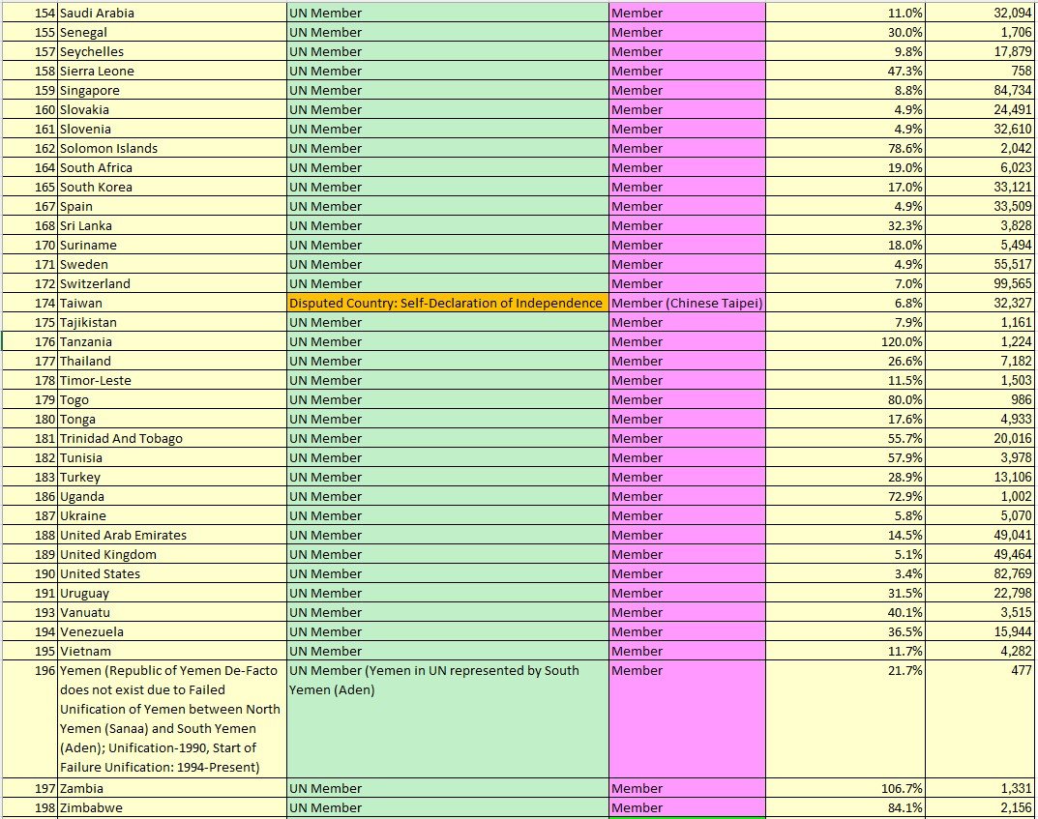Select the South Africa cell
The image size is (1038, 819).
coord(172,167)
